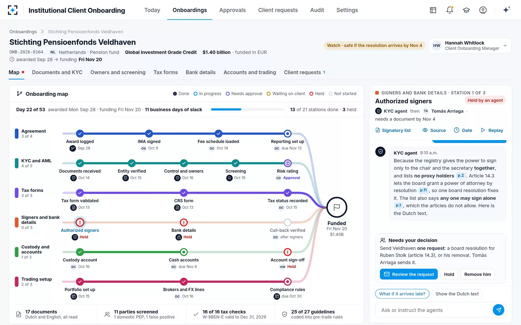Open the Replay view
The width and height of the screenshot is (521, 325).
tap(492, 130)
